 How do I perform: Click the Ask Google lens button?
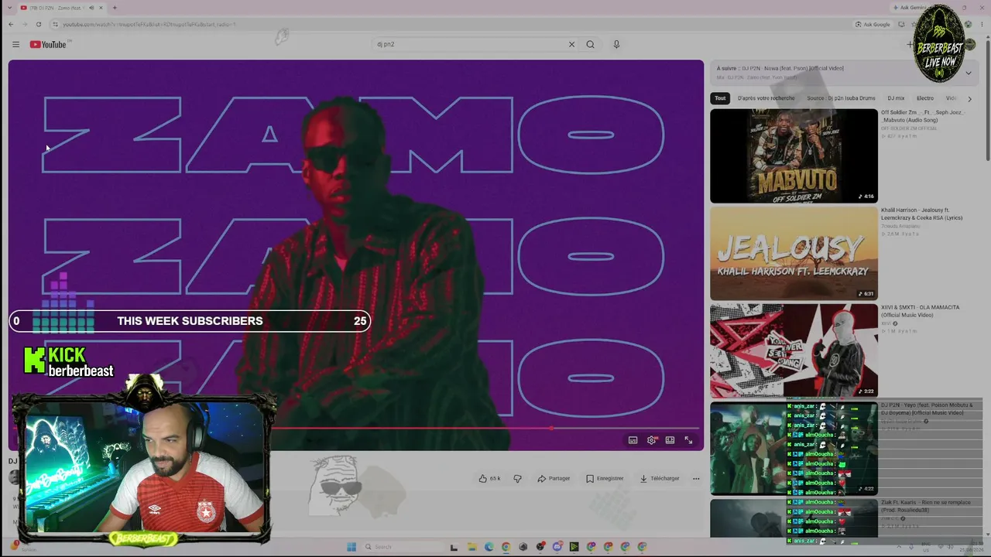(873, 24)
